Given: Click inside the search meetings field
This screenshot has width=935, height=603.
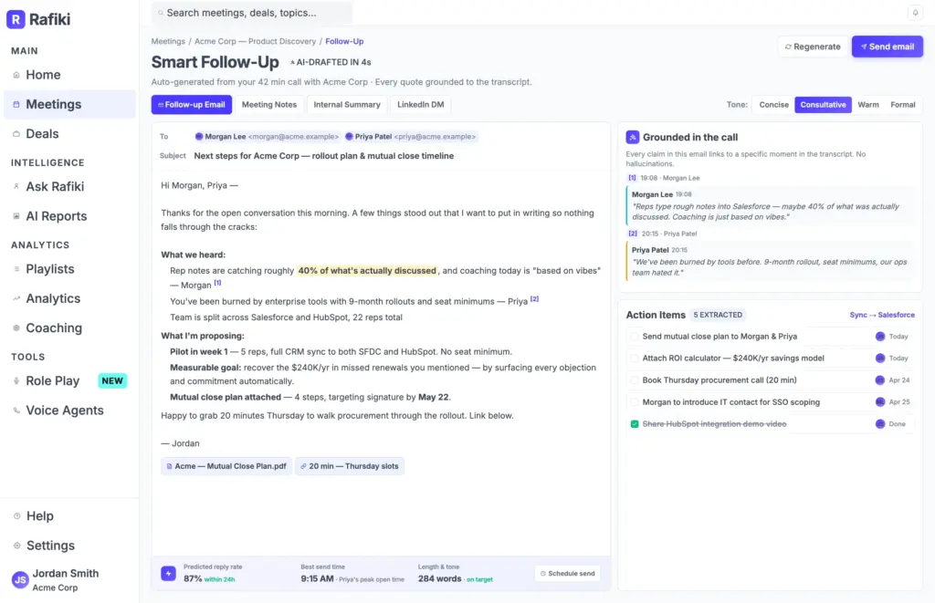Looking at the screenshot, I should [x=252, y=13].
